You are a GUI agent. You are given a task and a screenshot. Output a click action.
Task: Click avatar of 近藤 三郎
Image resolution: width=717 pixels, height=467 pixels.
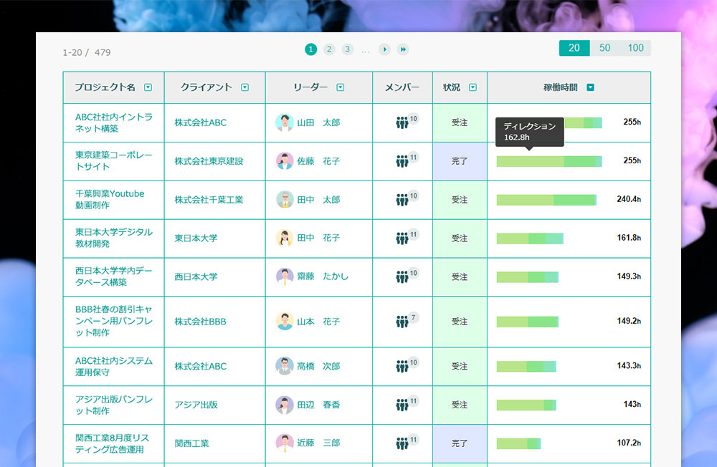click(285, 443)
